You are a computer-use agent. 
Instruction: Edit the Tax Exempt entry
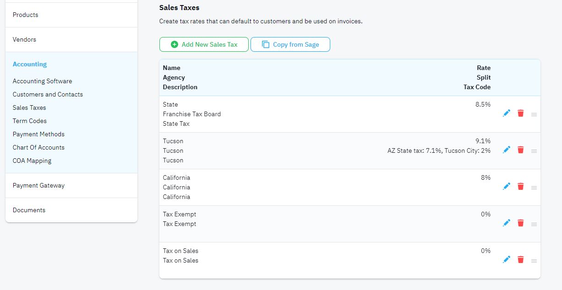[507, 223]
